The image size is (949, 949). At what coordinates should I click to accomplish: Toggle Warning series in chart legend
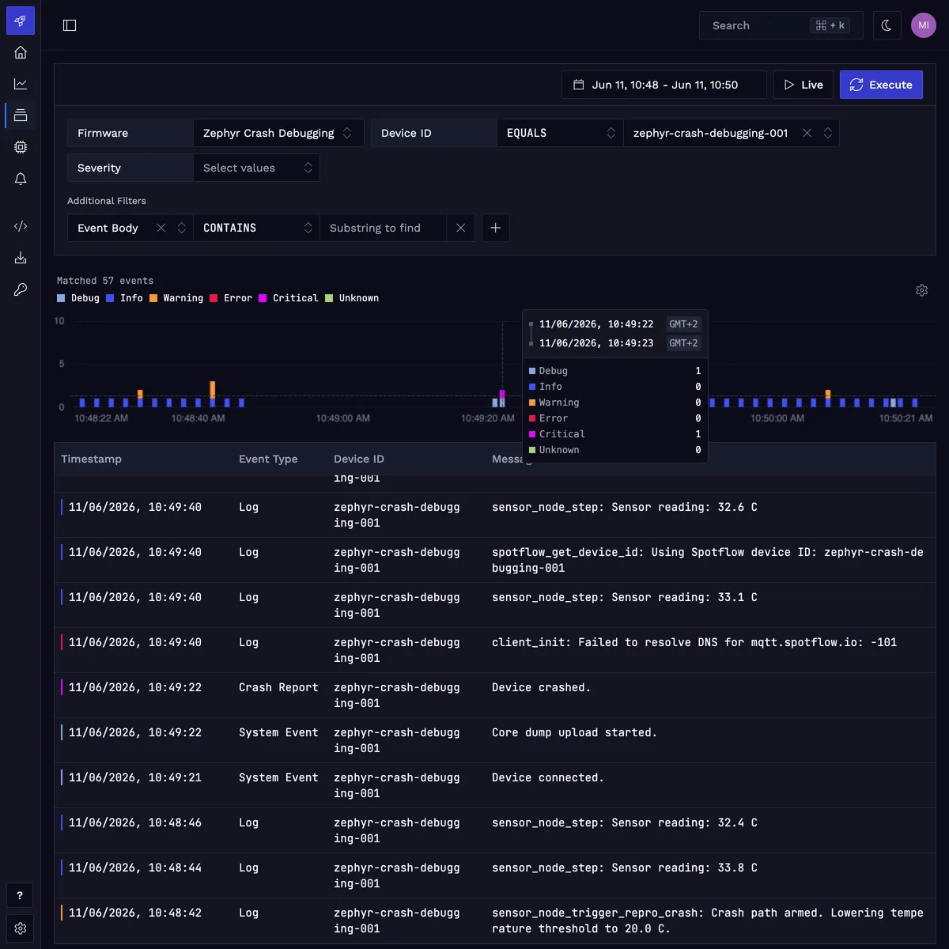click(176, 298)
